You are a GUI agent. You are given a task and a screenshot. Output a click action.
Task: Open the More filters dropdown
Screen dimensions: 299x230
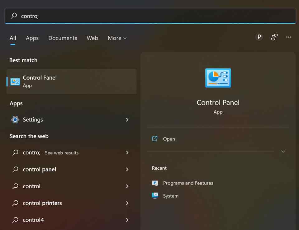pos(117,38)
